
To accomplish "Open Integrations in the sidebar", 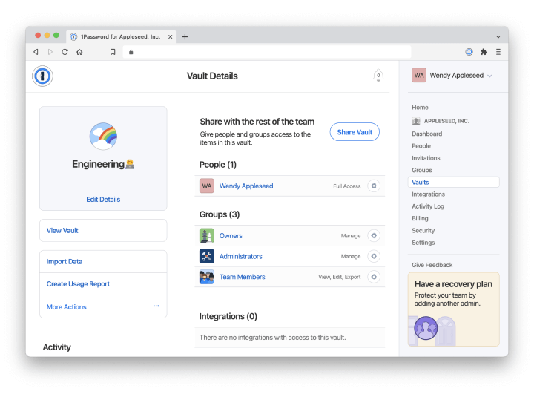I will pyautogui.click(x=428, y=194).
